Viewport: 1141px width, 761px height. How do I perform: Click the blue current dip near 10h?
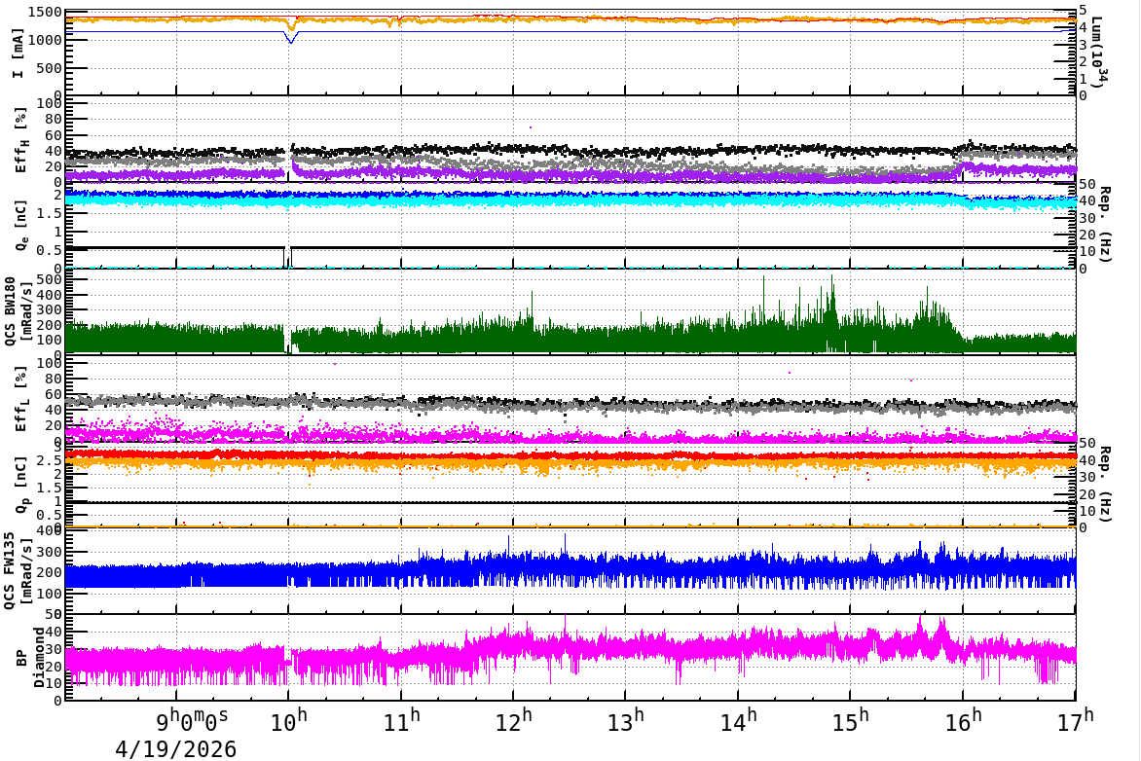(x=291, y=40)
